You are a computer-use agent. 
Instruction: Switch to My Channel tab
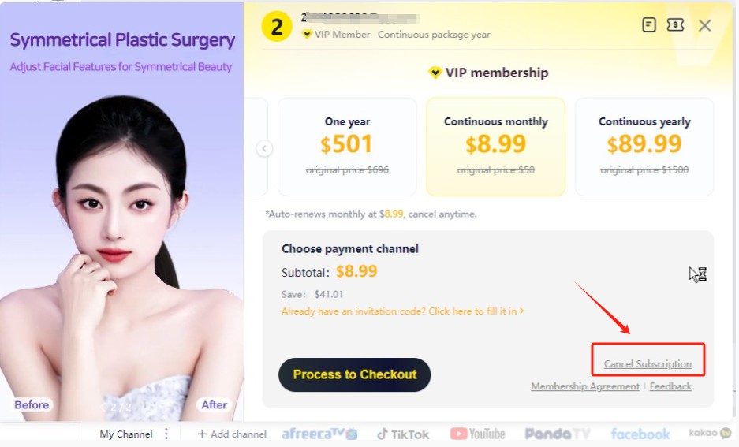(126, 434)
